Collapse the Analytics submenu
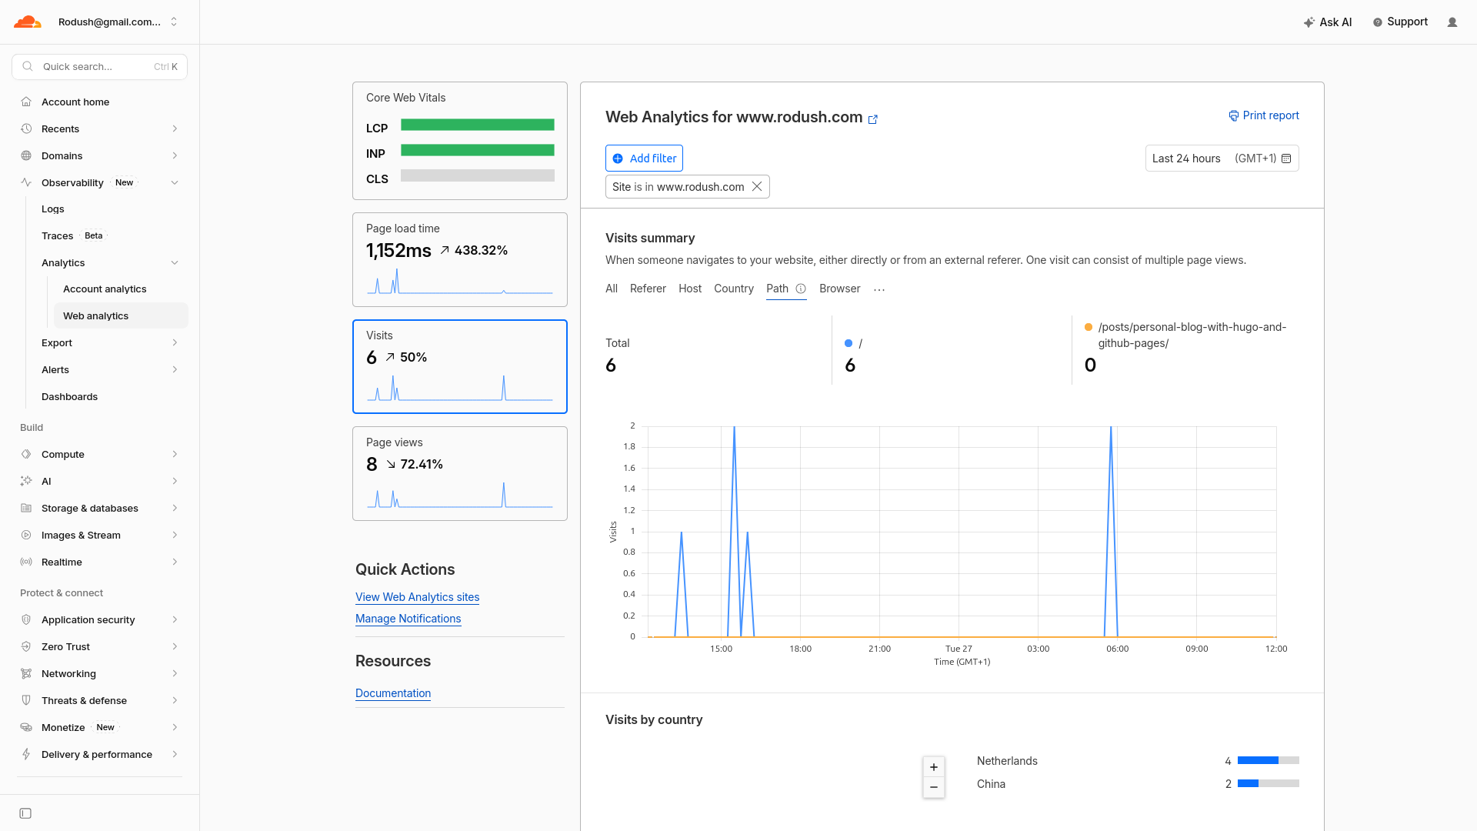This screenshot has width=1477, height=831. tap(175, 263)
